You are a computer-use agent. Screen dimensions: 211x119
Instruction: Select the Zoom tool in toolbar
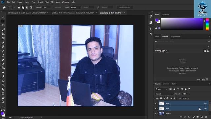(x=3, y=102)
